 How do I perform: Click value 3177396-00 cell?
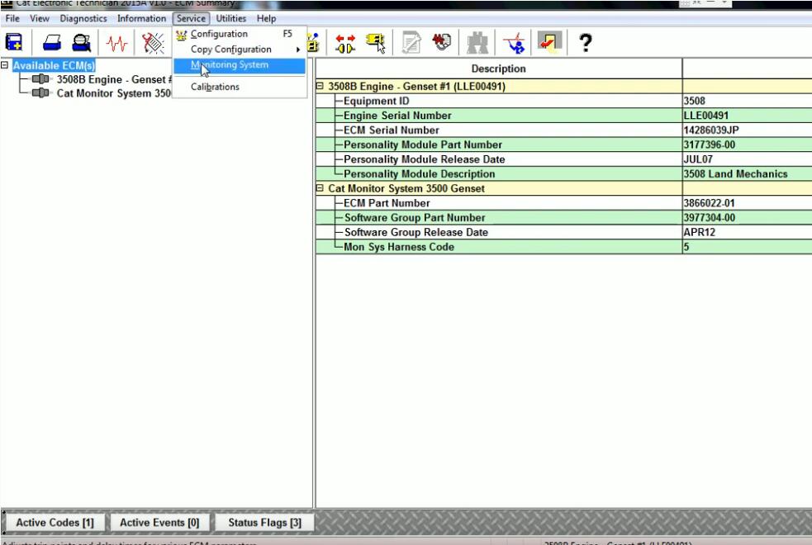point(748,145)
